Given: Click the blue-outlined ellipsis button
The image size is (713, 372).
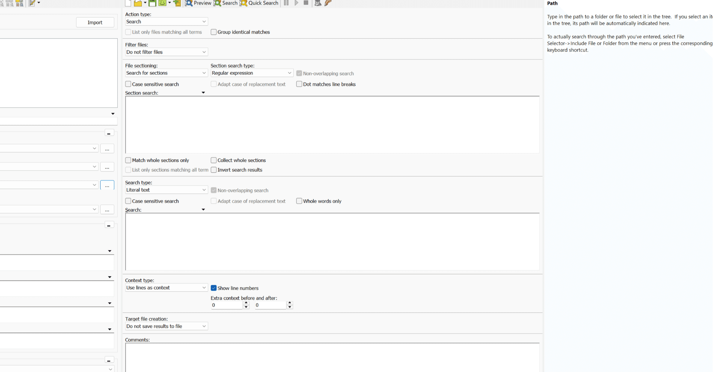Looking at the screenshot, I should 107,185.
